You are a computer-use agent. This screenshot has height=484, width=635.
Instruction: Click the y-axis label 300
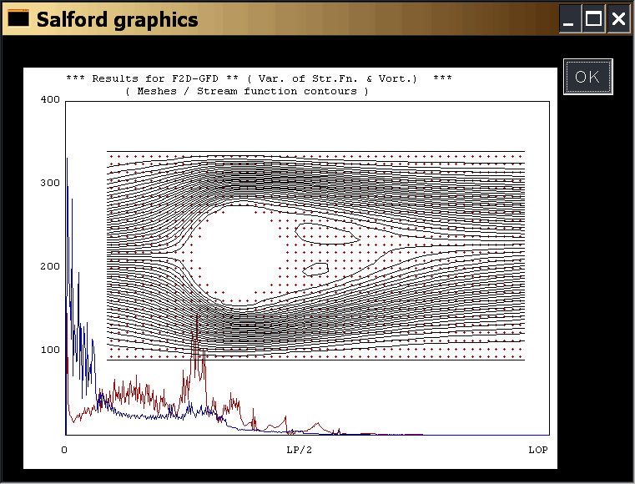coord(50,183)
